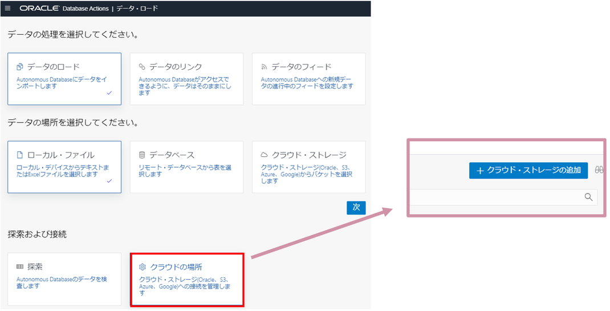The height and width of the screenshot is (311, 610).
Task: Open the クラウドの場所 card
Action: (x=187, y=280)
